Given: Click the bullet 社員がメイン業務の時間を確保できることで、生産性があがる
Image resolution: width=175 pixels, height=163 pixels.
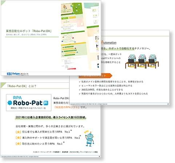Looking at the screenshot, I should point(112,82).
